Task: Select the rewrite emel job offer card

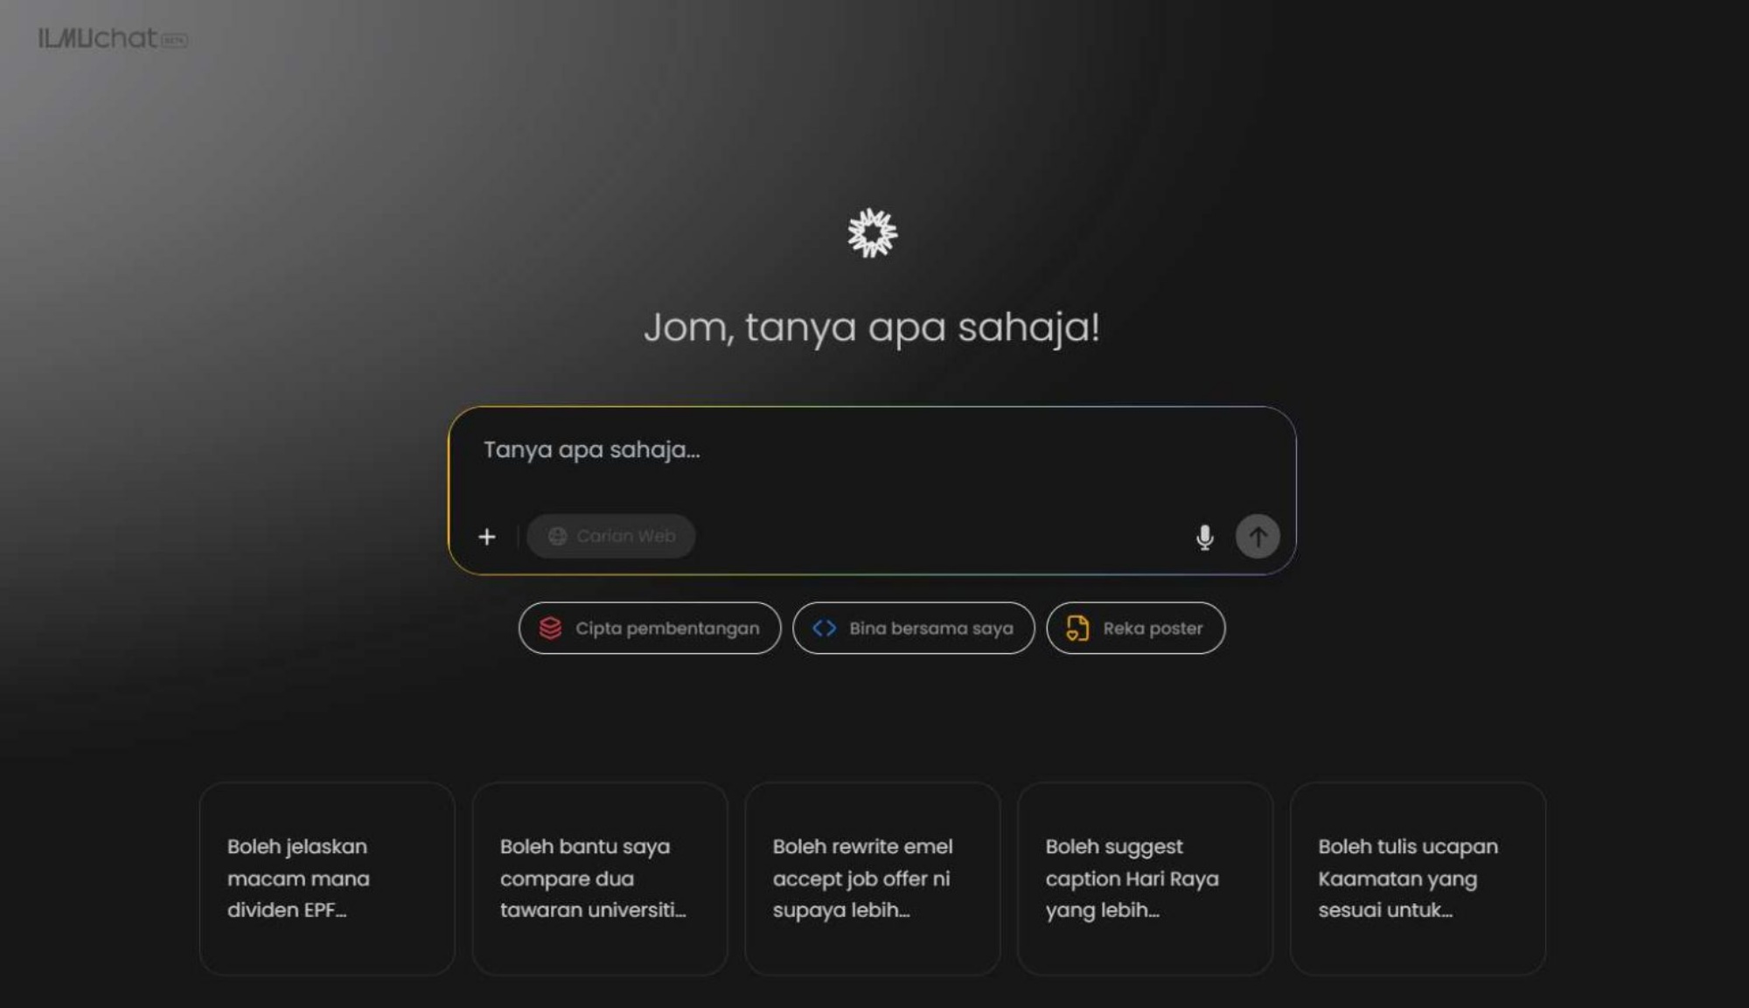Action: point(873,879)
